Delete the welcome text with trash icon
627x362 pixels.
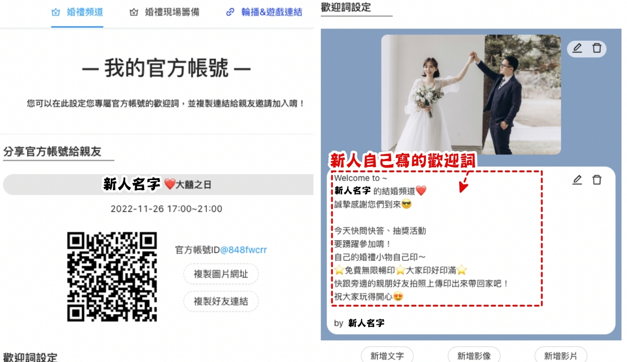click(x=597, y=180)
